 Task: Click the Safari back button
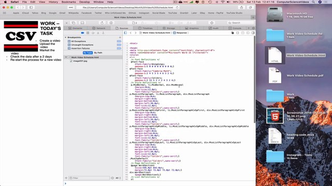pos(18,7)
